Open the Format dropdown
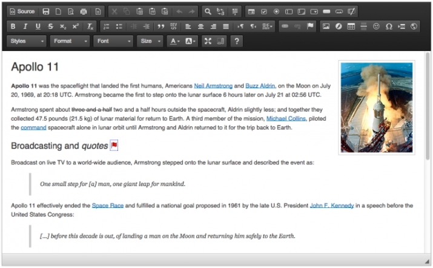 (x=70, y=41)
